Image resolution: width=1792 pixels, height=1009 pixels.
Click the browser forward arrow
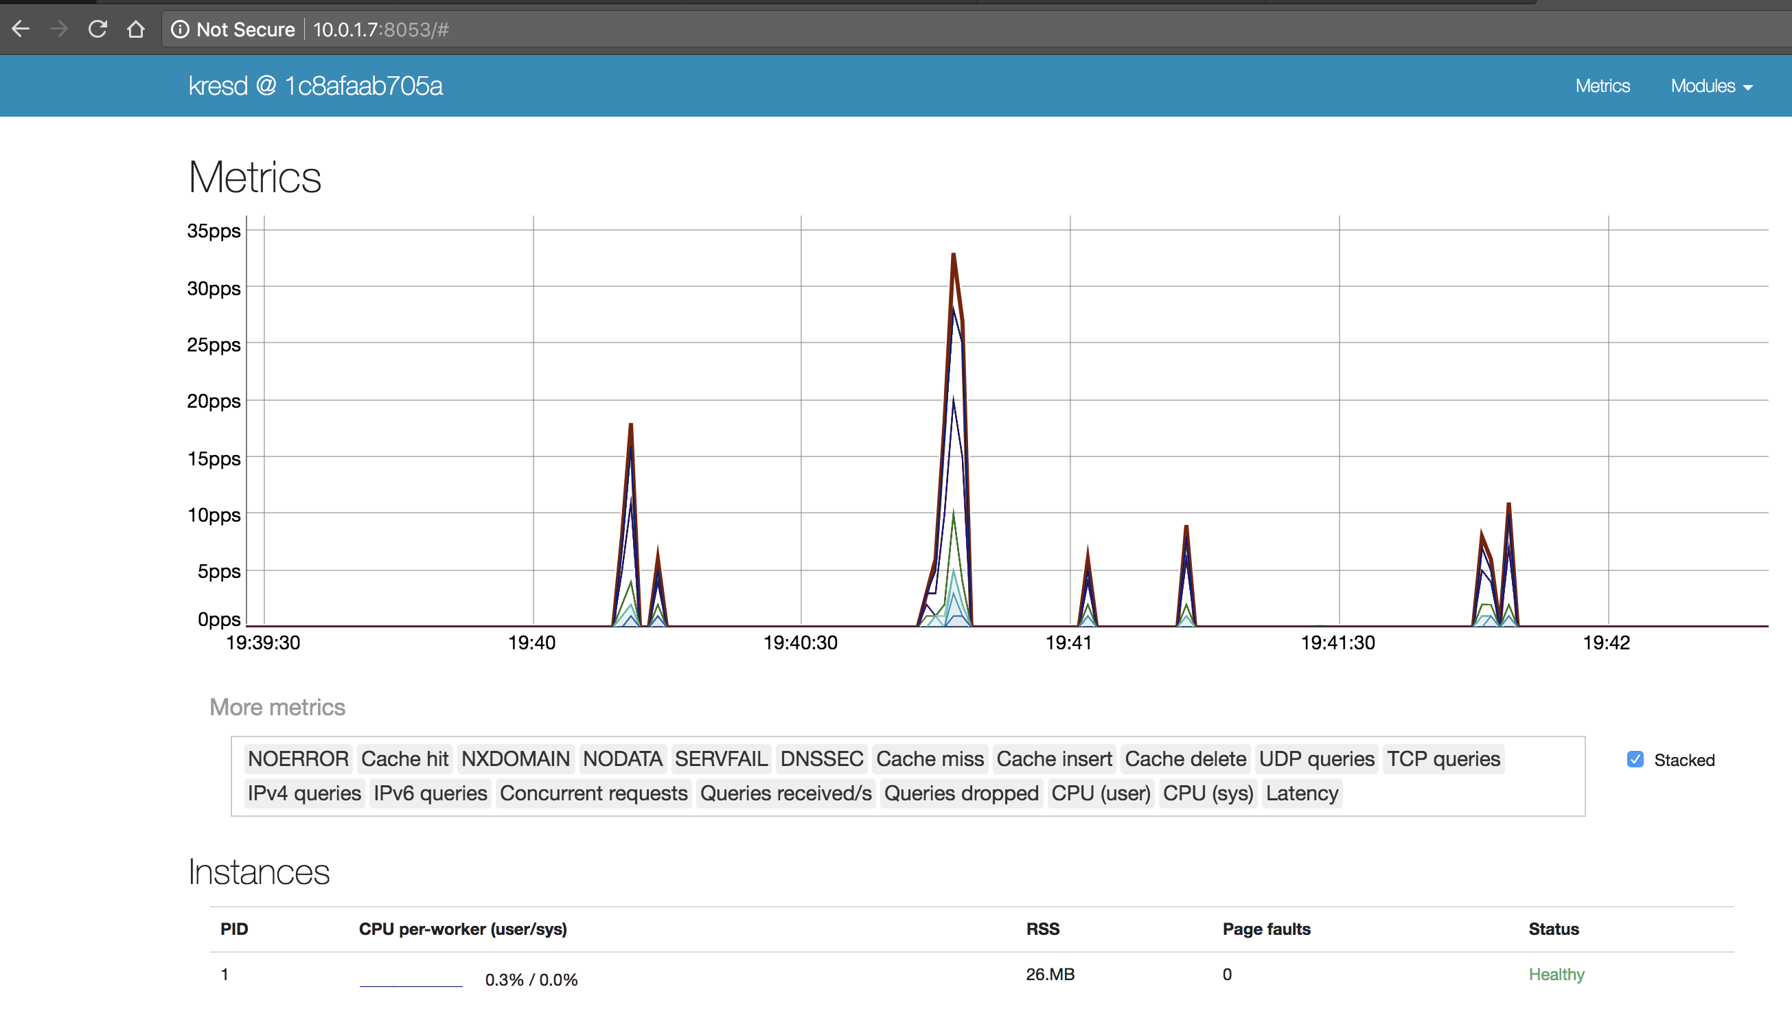tap(59, 30)
